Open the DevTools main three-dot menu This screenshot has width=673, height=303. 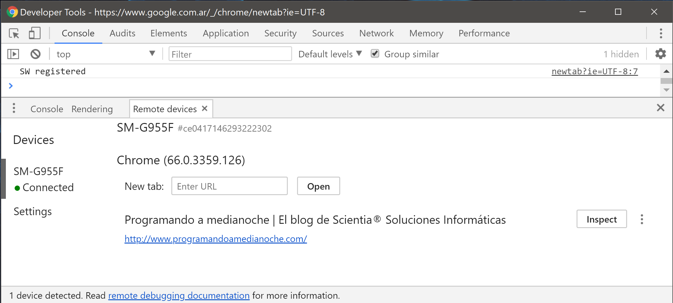pos(661,33)
